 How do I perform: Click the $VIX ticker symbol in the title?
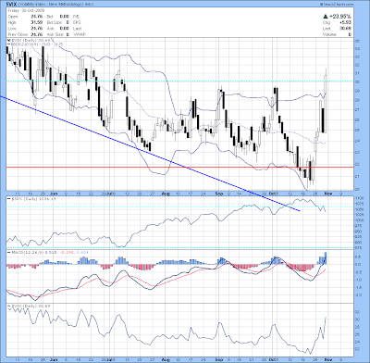point(12,4)
